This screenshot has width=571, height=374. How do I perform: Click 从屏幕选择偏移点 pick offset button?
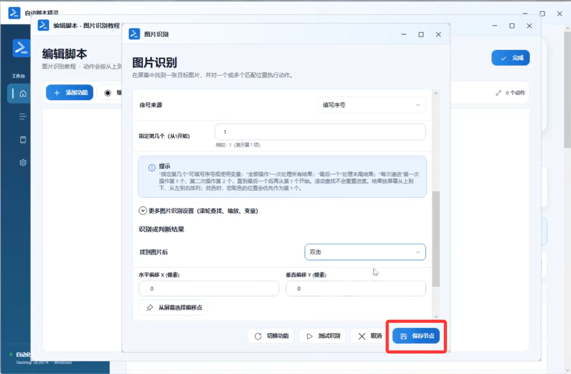(173, 308)
